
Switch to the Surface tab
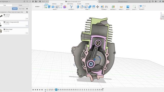point(54,4)
